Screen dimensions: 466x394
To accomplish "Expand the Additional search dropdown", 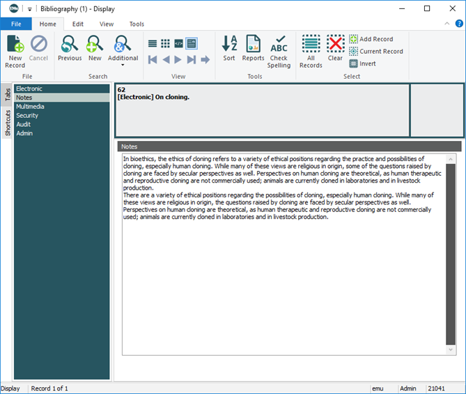I will pyautogui.click(x=123, y=66).
